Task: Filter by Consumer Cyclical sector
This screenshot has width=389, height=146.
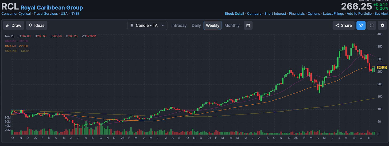Action: [16, 14]
